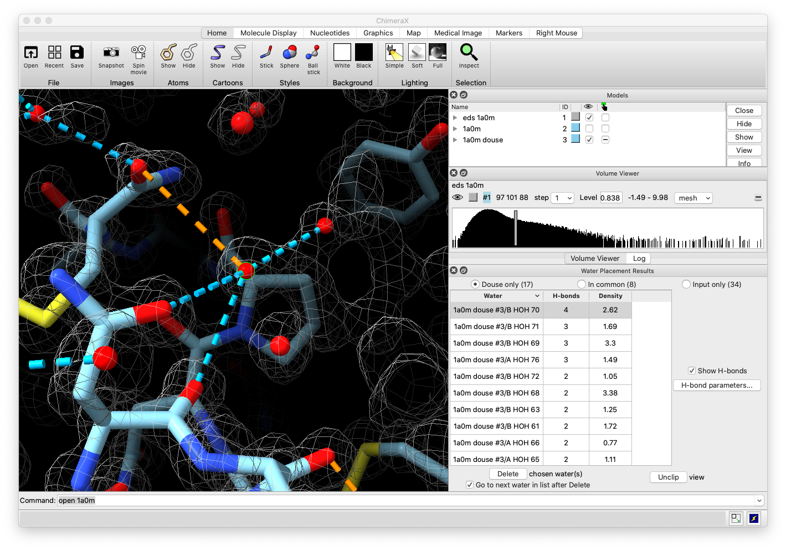
Task: Click the H-bond parameters button
Action: 717,385
